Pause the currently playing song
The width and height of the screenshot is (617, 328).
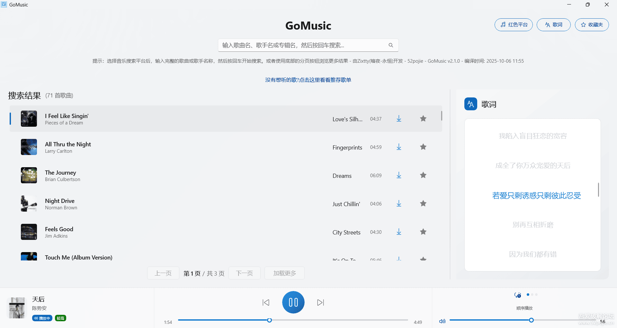point(293,302)
